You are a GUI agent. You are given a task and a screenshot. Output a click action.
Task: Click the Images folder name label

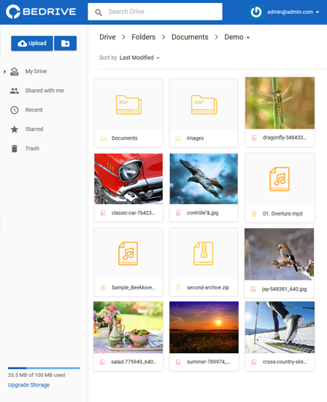[x=195, y=138]
